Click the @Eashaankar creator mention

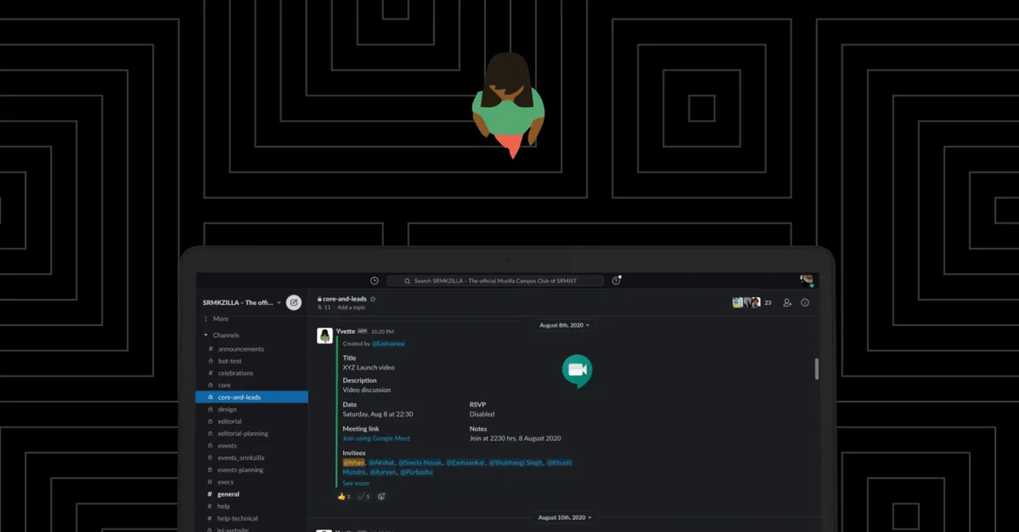388,344
